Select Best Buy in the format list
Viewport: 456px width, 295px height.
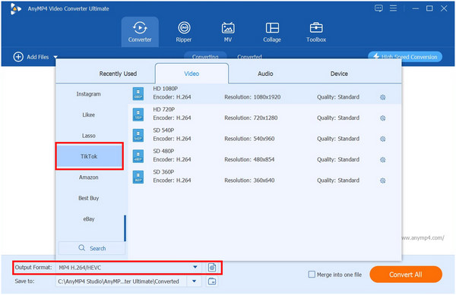tap(89, 198)
